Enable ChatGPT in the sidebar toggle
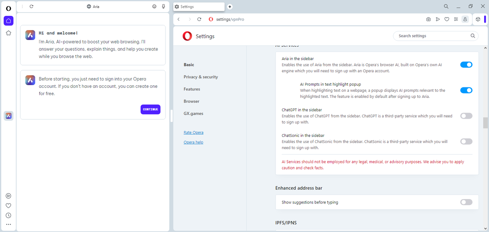This screenshot has height=232, width=489. [x=466, y=116]
